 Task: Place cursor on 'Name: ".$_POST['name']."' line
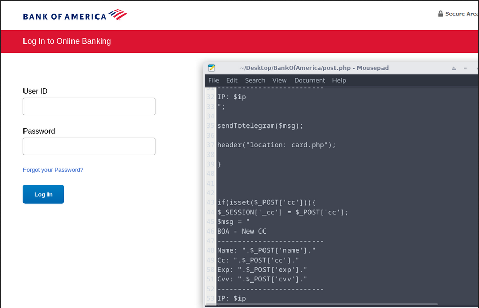[x=266, y=251]
